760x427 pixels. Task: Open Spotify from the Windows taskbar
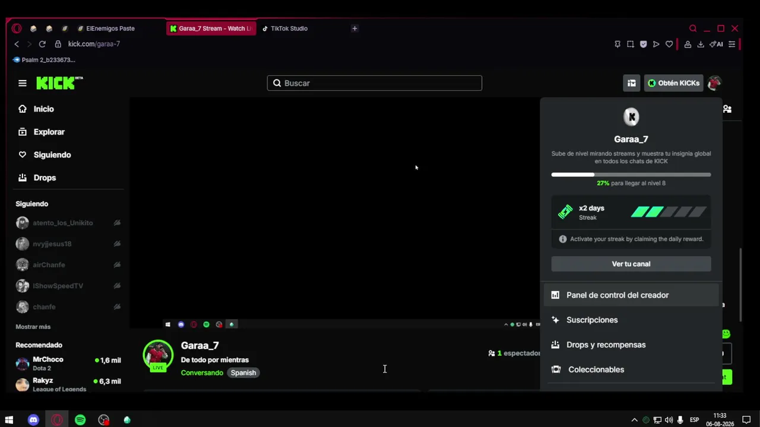point(80,420)
